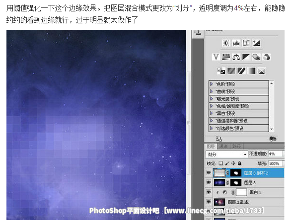Switch to the 通道 tab
The height and width of the screenshot is (220, 292).
223,147
